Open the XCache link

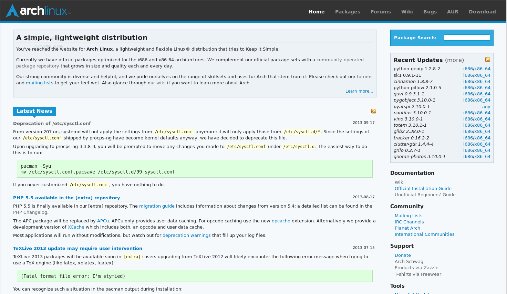tap(76, 227)
